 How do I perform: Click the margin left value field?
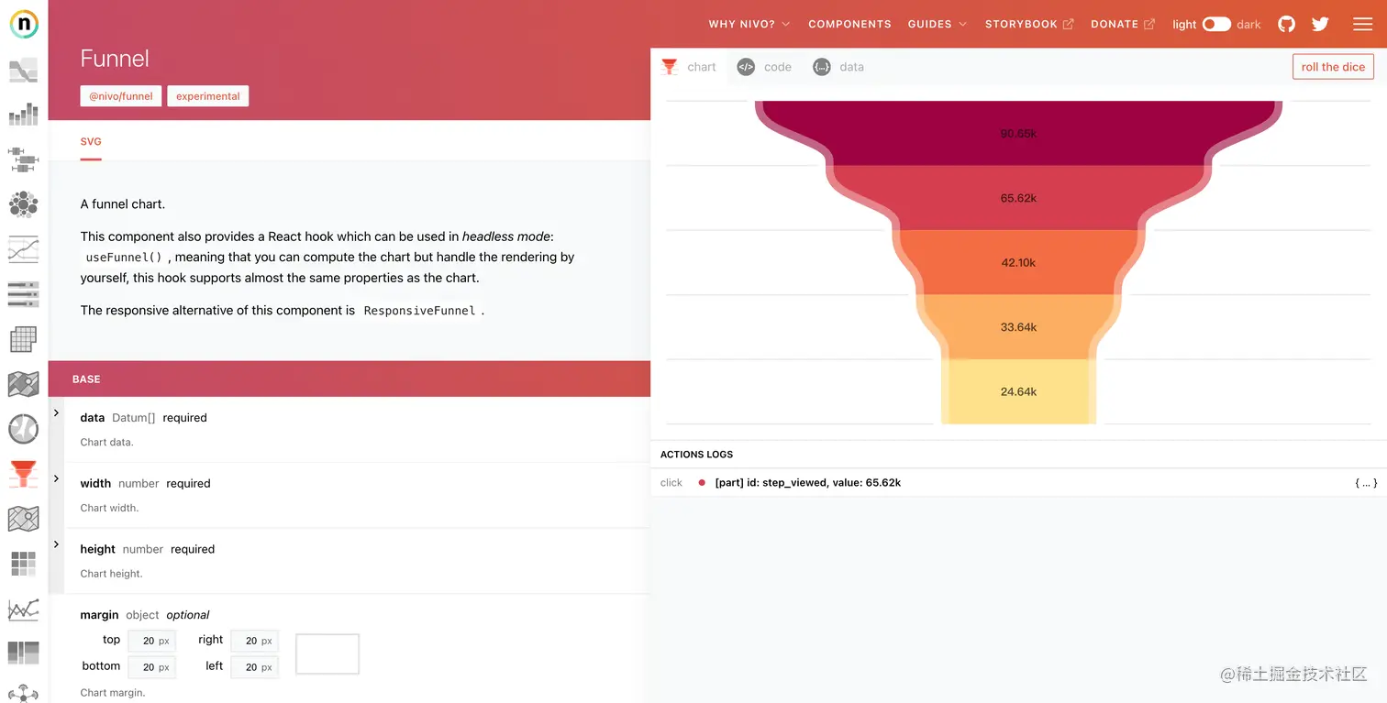pyautogui.click(x=254, y=667)
